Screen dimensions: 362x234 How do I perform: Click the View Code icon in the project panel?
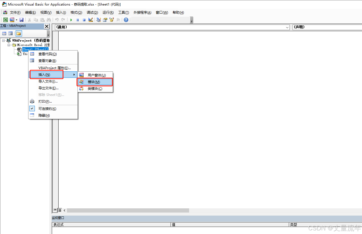tap(4, 33)
